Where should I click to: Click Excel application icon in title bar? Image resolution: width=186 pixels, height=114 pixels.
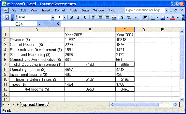pyautogui.click(x=4, y=4)
